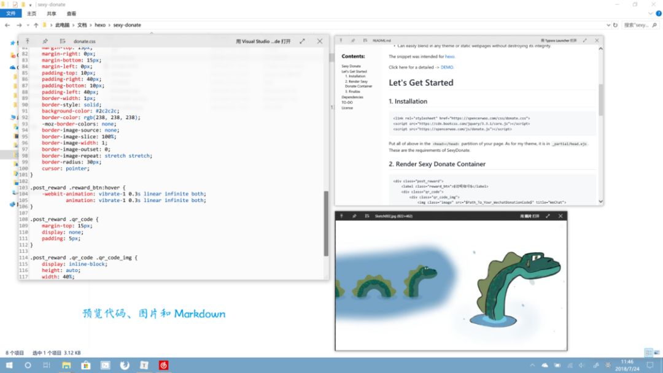Screen dimensions: 663x373
Task: Jump to License in contents
Action: [347, 108]
